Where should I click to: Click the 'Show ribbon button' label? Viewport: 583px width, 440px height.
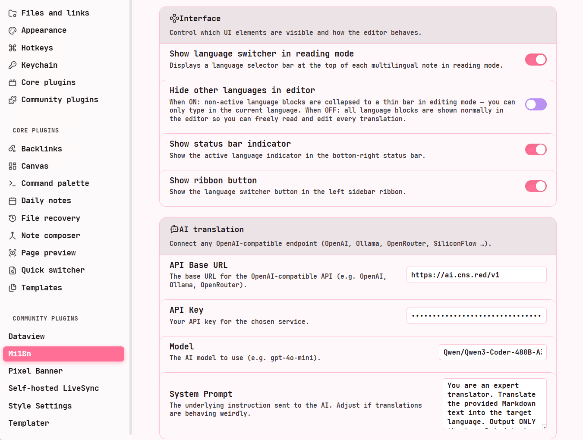[x=213, y=180]
